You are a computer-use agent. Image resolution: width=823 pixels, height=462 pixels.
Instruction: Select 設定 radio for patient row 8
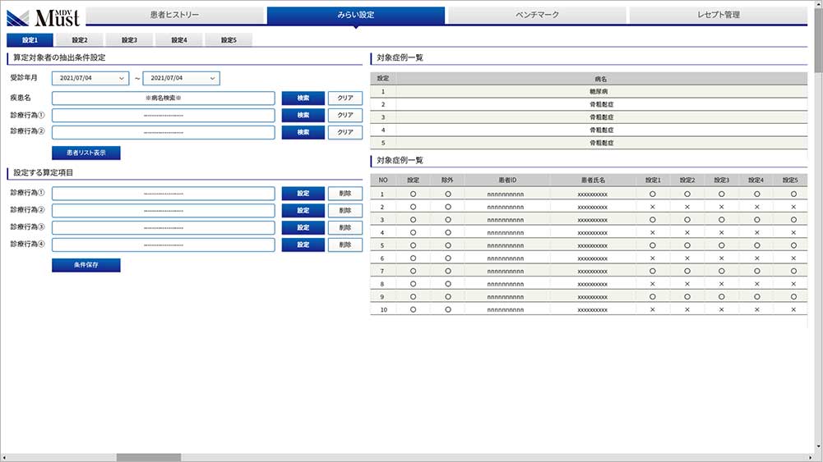pos(413,284)
